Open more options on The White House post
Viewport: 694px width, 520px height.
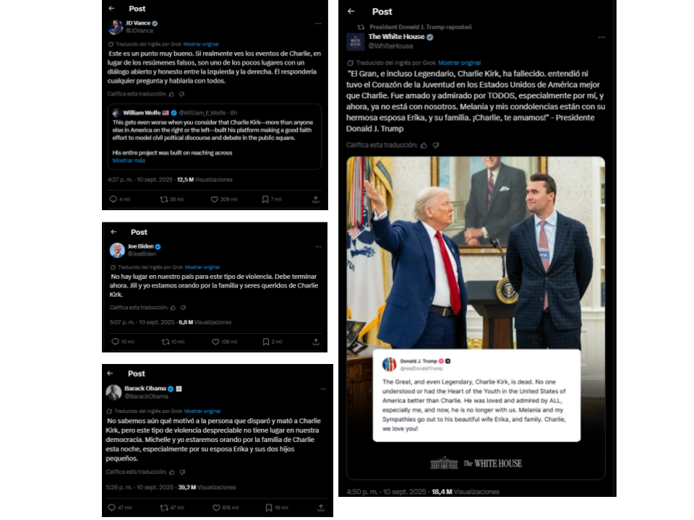[601, 37]
